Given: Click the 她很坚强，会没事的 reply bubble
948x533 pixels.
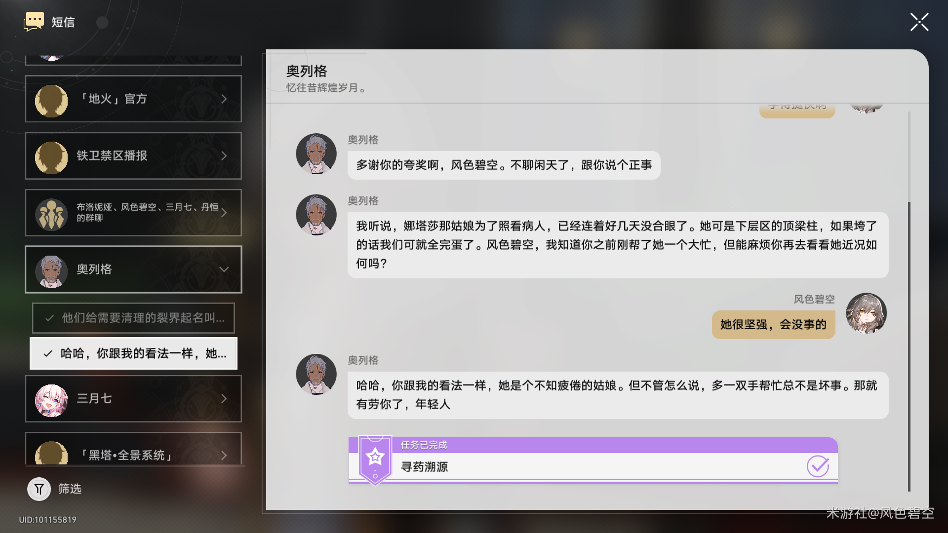Looking at the screenshot, I should tap(773, 325).
